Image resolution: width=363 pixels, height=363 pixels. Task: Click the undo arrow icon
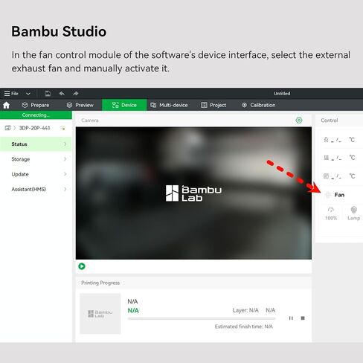coord(62,94)
